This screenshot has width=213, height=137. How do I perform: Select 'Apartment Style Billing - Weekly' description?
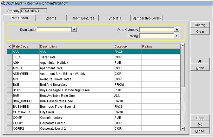(x=77, y=74)
